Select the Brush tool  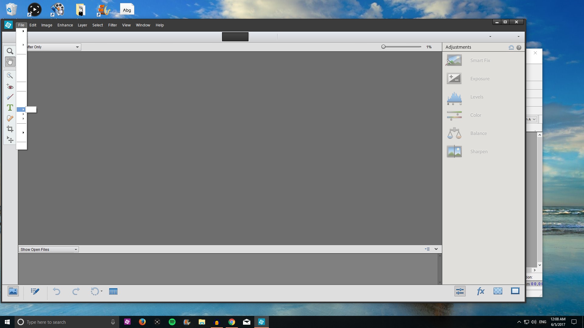coord(10,97)
